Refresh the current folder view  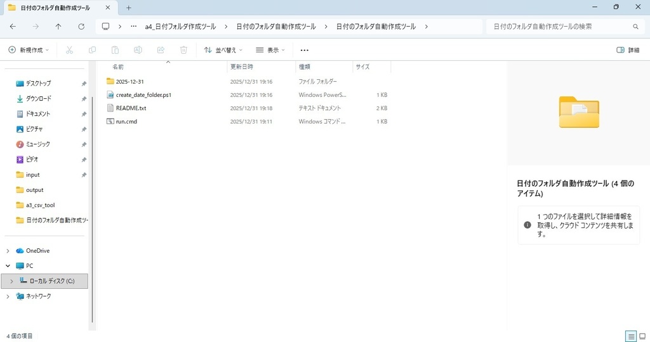[x=81, y=27]
